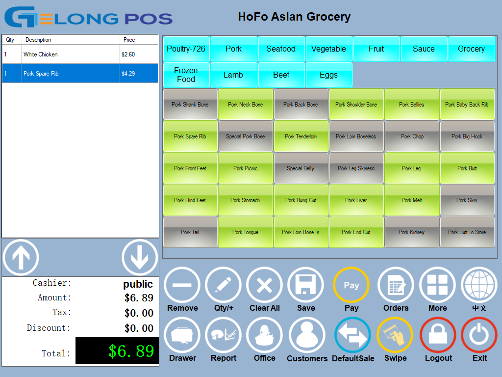Click the Remove item icon
Screen dimensions: 502x377
182,285
